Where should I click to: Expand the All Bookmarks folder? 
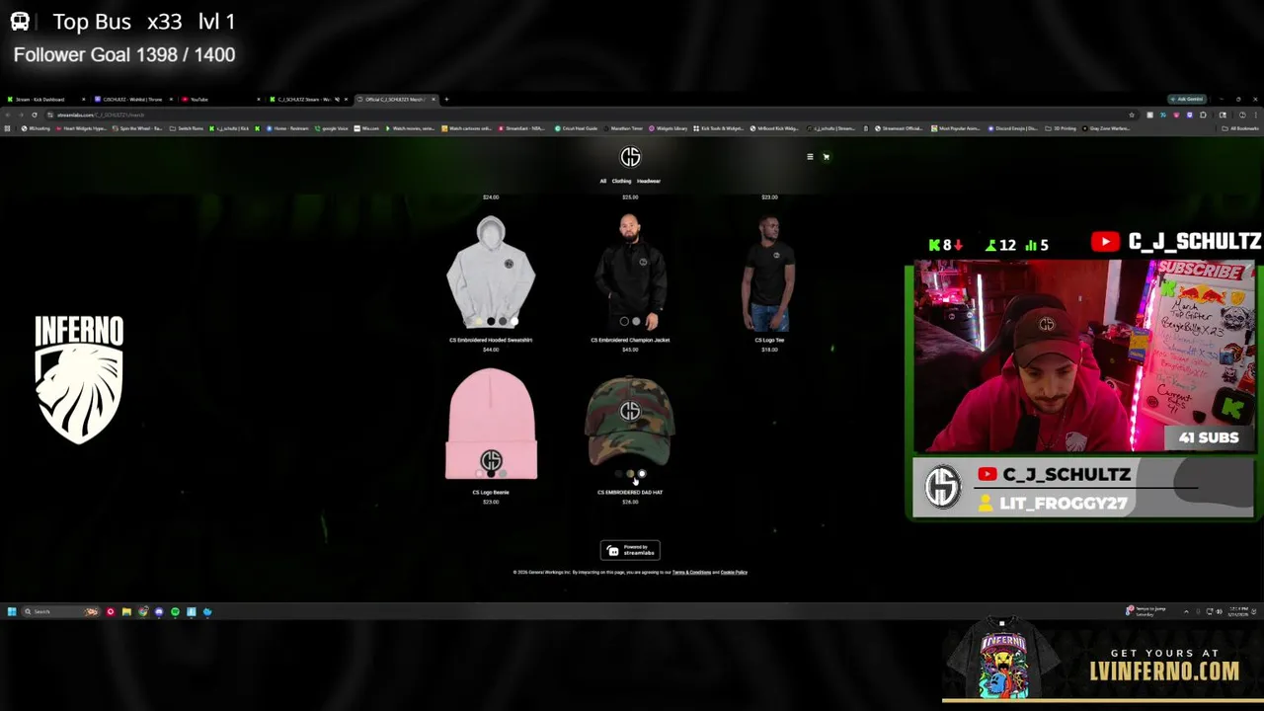pyautogui.click(x=1242, y=128)
